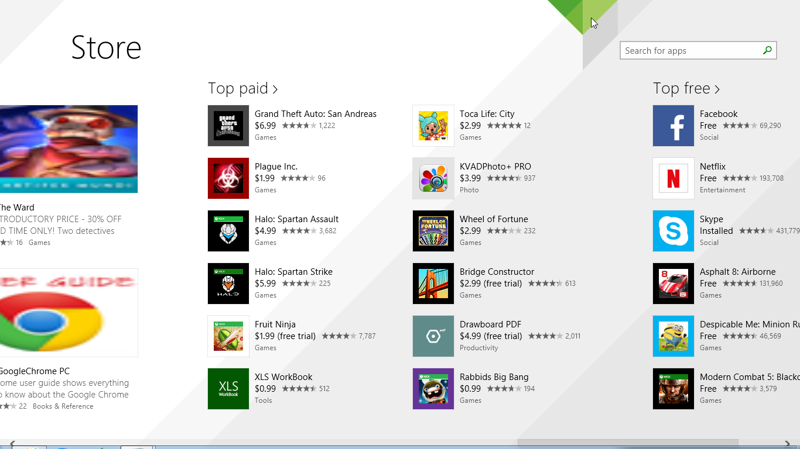800x449 pixels.
Task: Open the green XLS WorkBook icon
Action: tap(228, 389)
